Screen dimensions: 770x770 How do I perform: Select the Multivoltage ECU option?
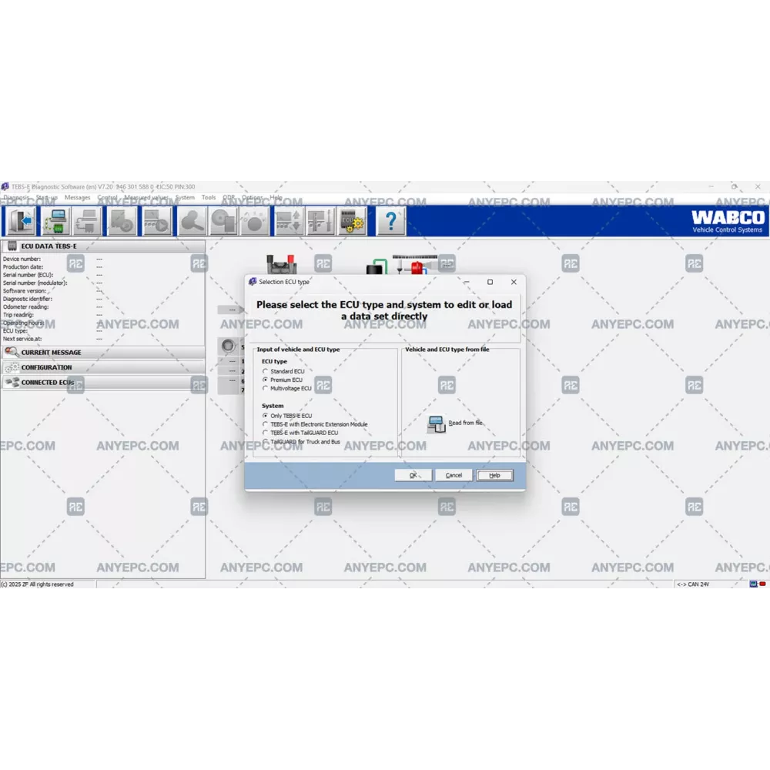[x=266, y=389]
